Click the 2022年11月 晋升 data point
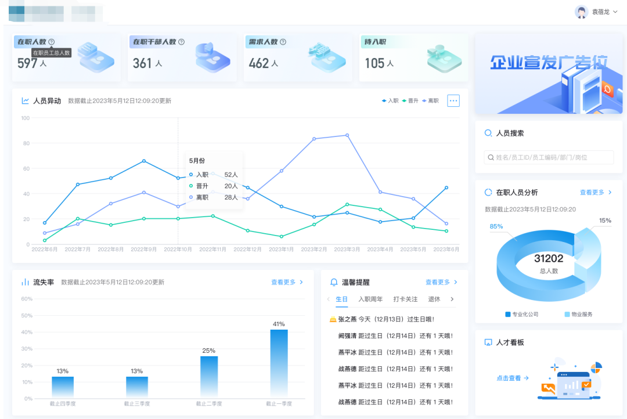 point(212,216)
